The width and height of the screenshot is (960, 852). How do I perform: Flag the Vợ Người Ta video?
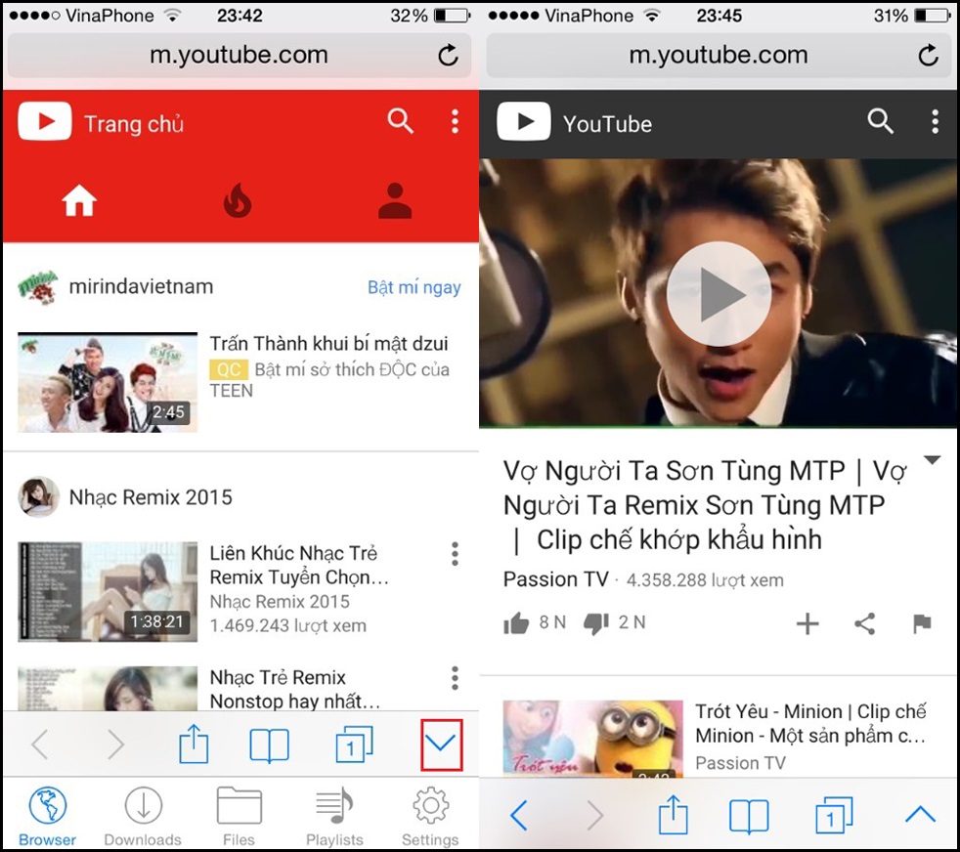click(922, 622)
